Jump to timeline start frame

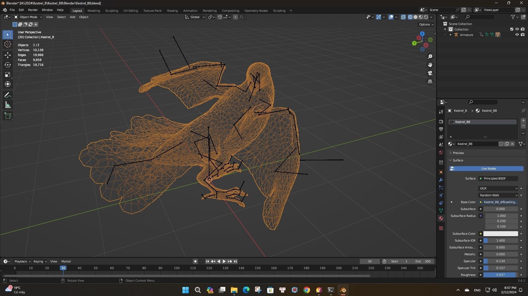point(207,261)
